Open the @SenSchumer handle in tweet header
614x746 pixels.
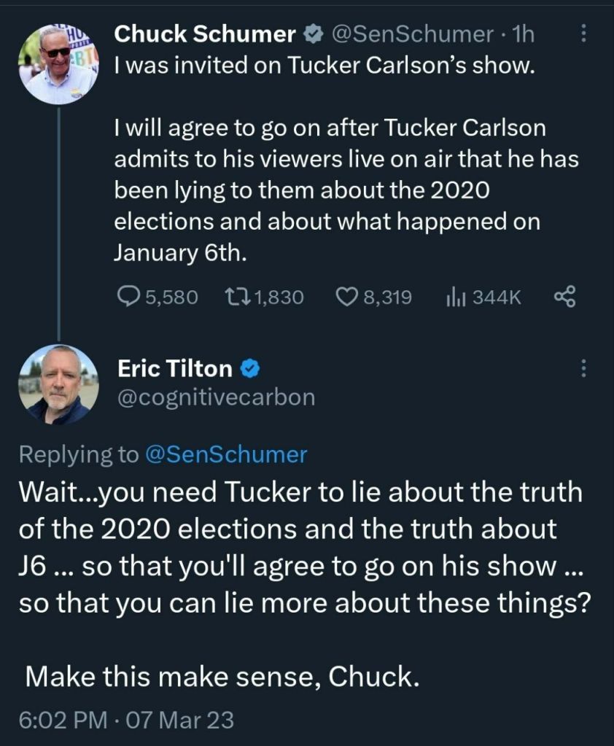[x=411, y=34]
